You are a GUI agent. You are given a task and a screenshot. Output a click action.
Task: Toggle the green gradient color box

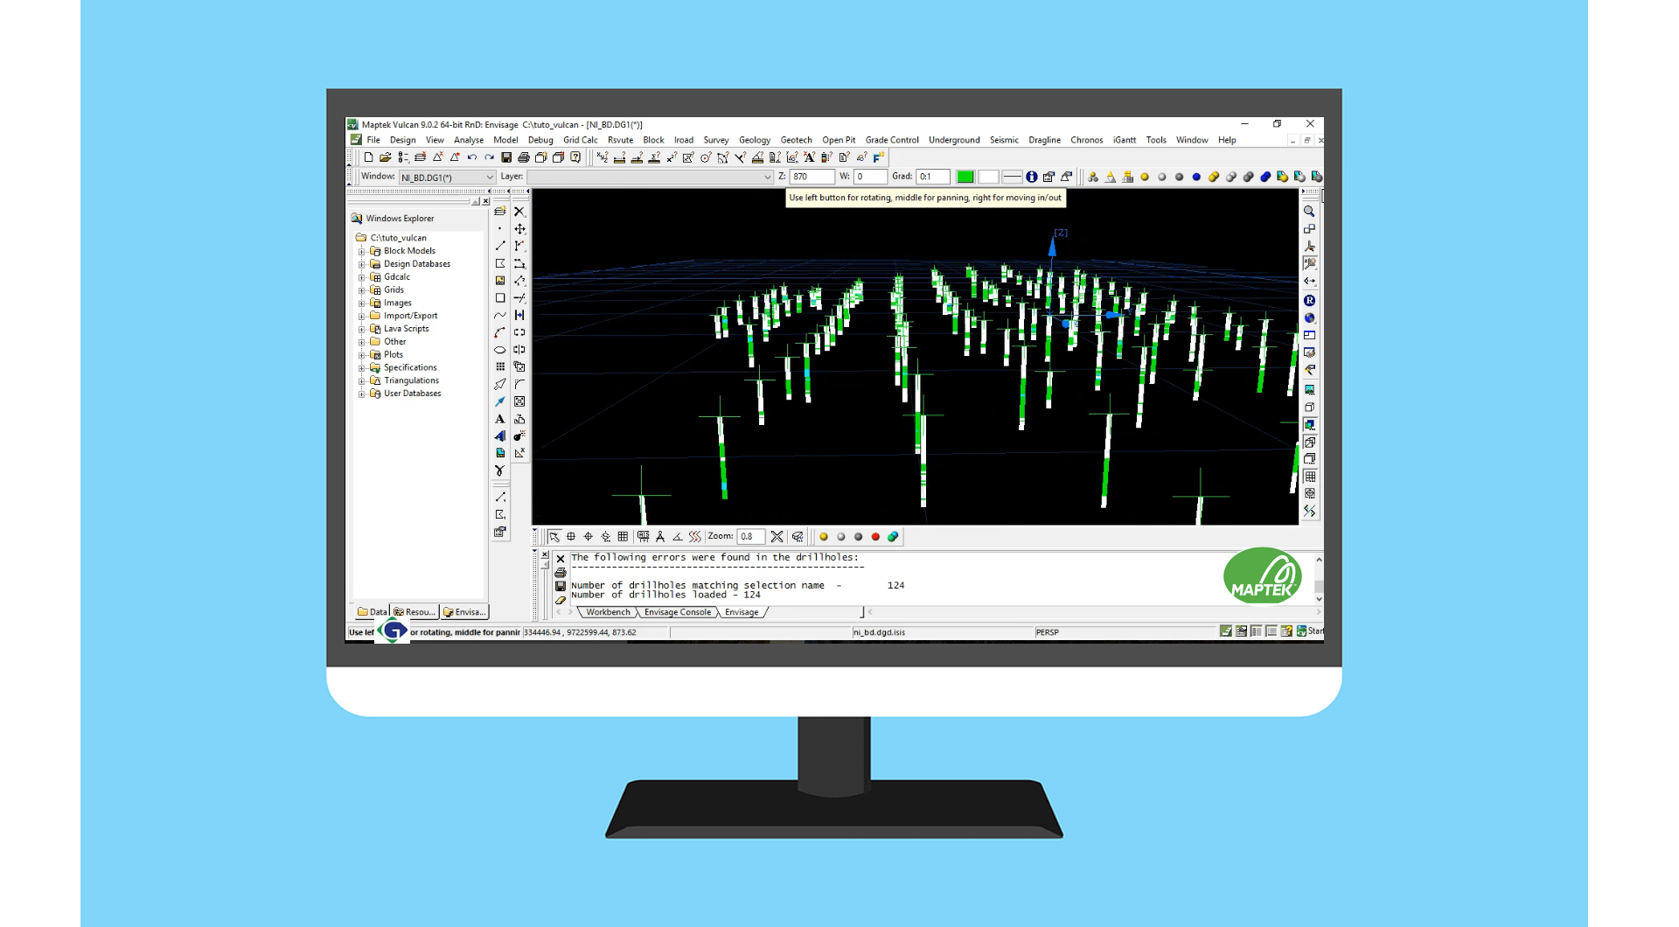[965, 177]
